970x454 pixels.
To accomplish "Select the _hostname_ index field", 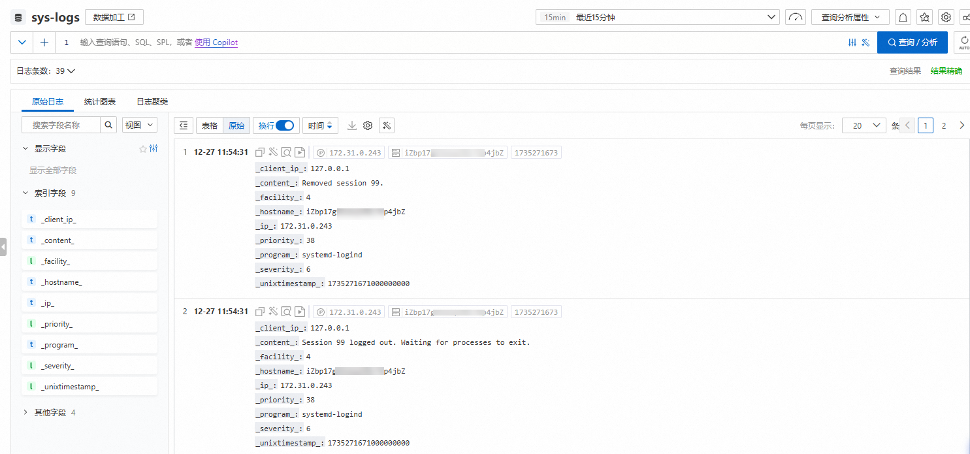I will [x=89, y=282].
